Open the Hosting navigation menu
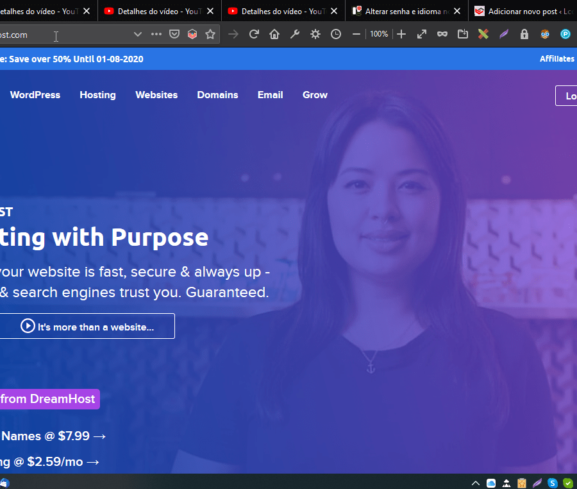This screenshot has width=577, height=489. click(97, 95)
